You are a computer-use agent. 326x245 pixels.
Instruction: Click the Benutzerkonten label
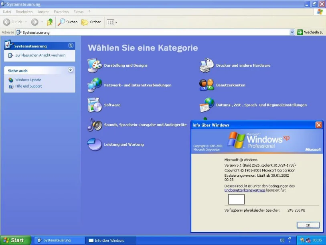(231, 85)
